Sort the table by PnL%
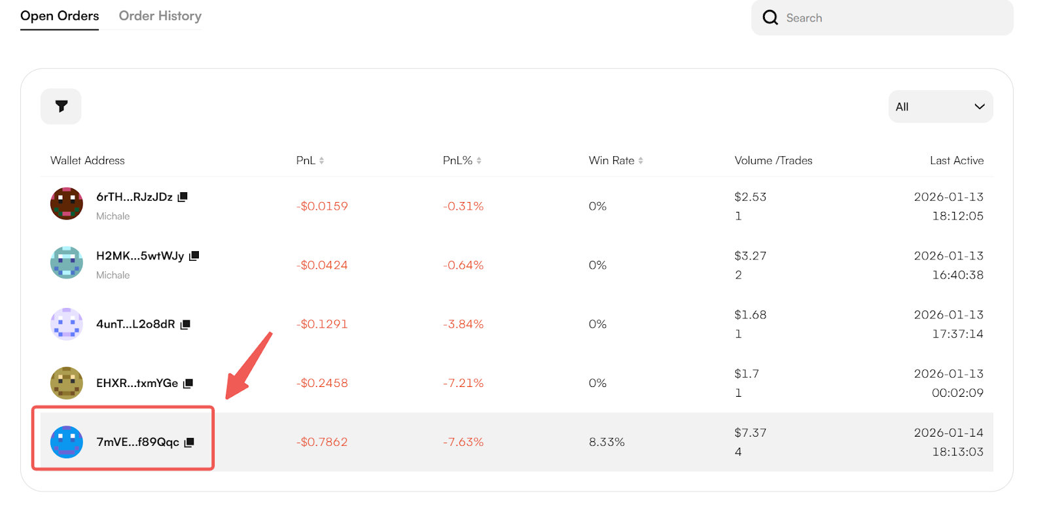1047x506 pixels. pos(479,161)
